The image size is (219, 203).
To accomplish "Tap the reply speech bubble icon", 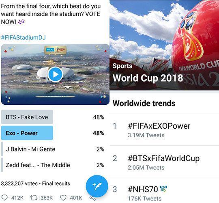I will [5, 198].
